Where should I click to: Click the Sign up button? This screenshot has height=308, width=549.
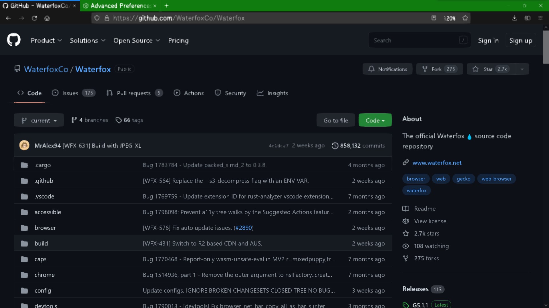(x=520, y=40)
